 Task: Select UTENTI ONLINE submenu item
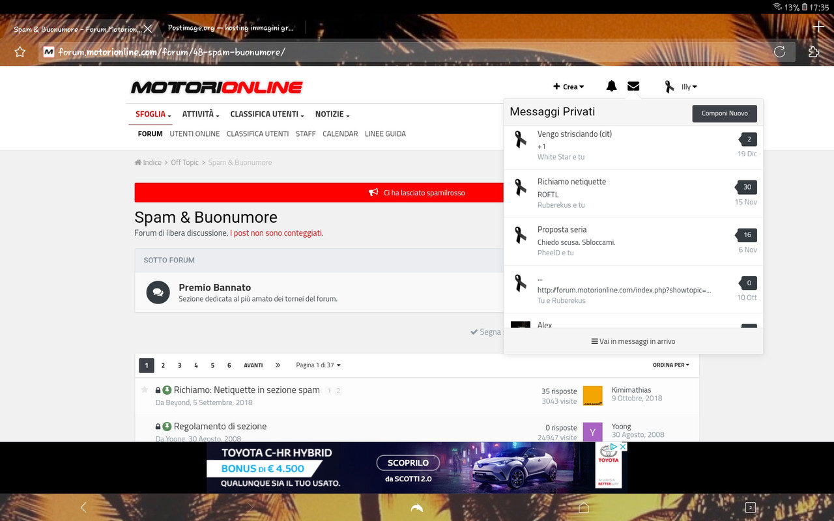195,134
